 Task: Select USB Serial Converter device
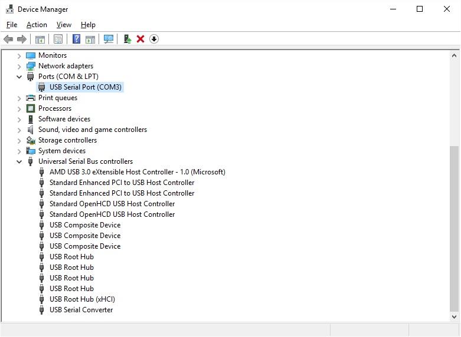(81, 310)
